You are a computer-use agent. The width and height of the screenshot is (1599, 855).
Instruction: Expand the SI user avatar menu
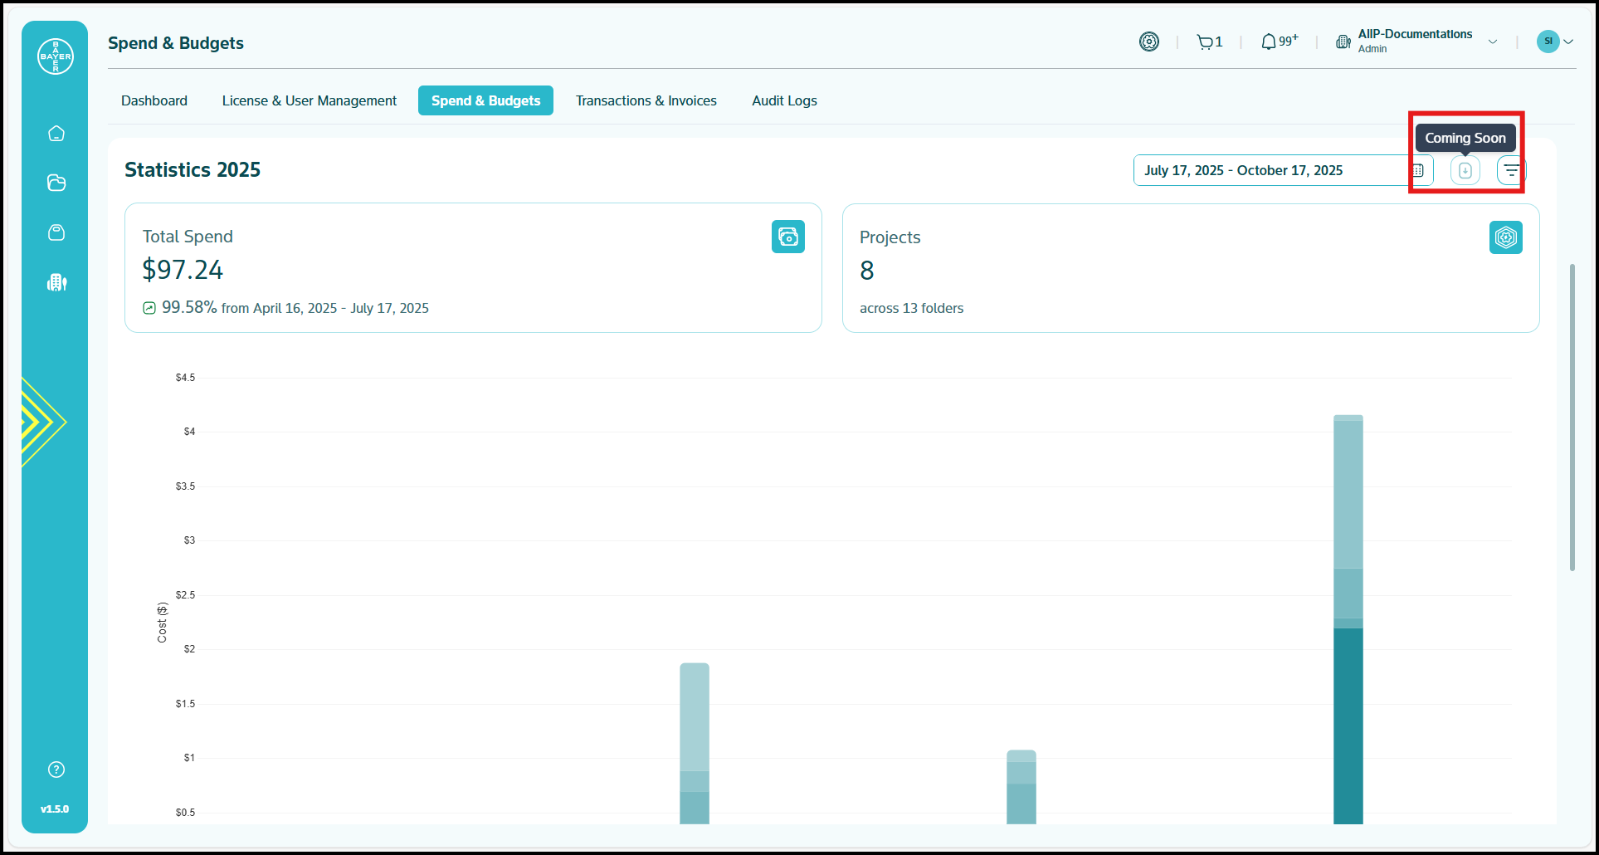tap(1555, 42)
